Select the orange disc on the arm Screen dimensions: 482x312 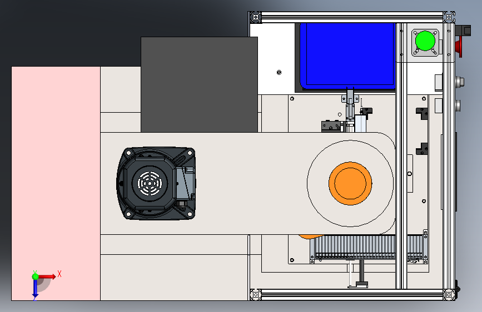(x=350, y=183)
